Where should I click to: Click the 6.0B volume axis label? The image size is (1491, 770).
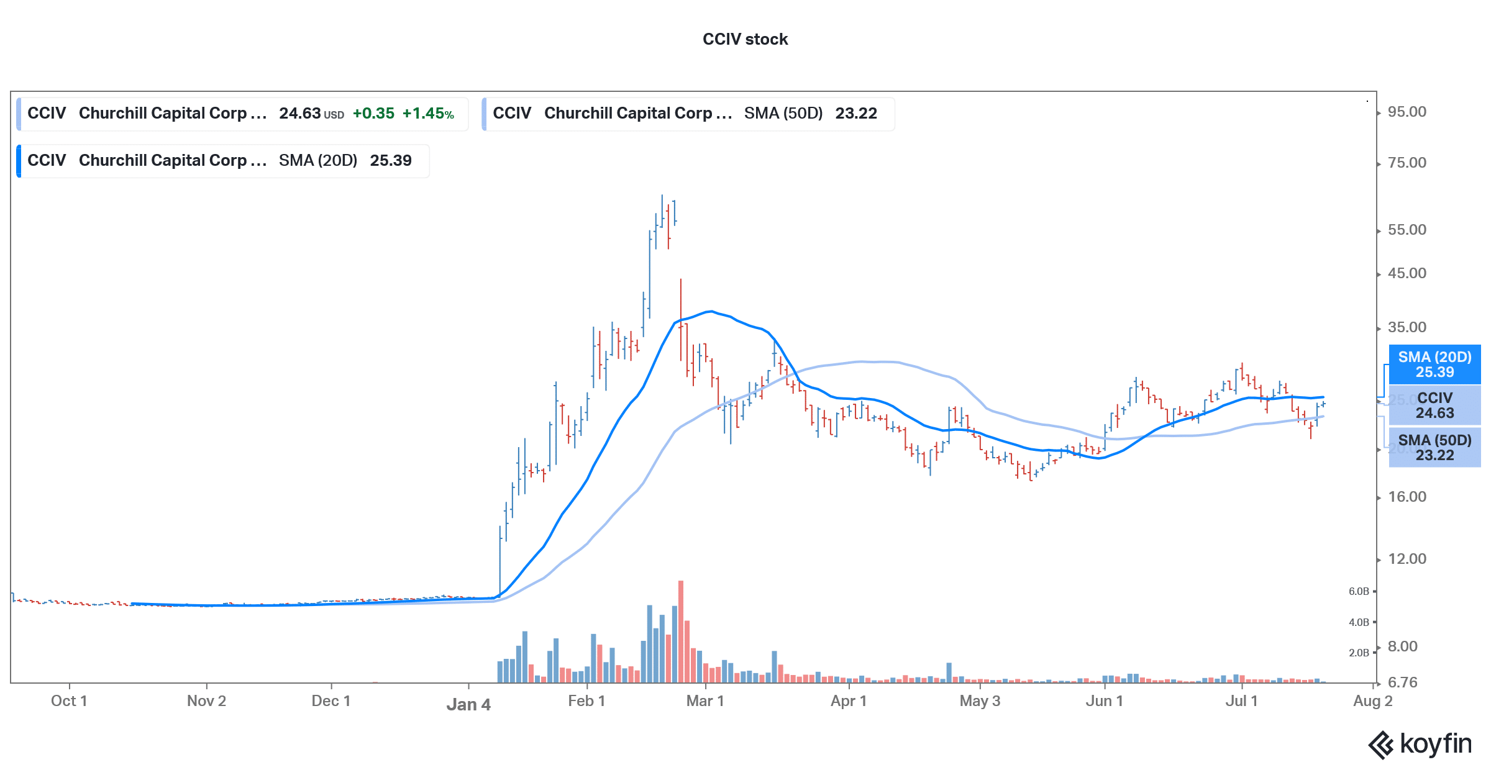coord(1359,591)
